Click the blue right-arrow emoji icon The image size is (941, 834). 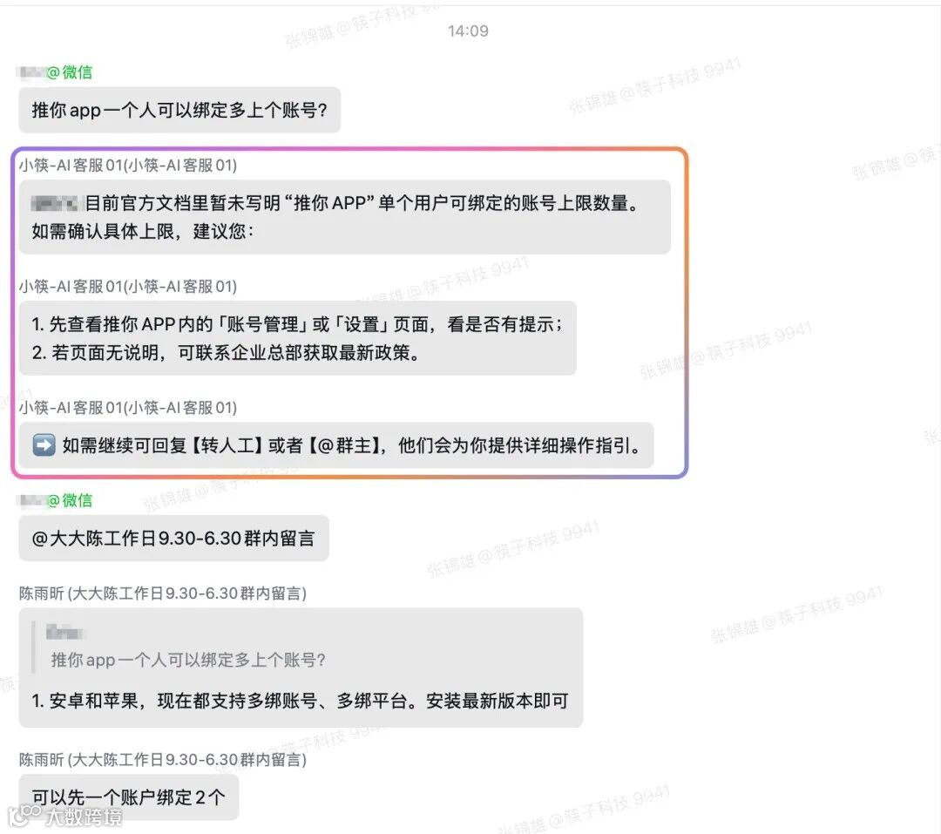tap(44, 445)
